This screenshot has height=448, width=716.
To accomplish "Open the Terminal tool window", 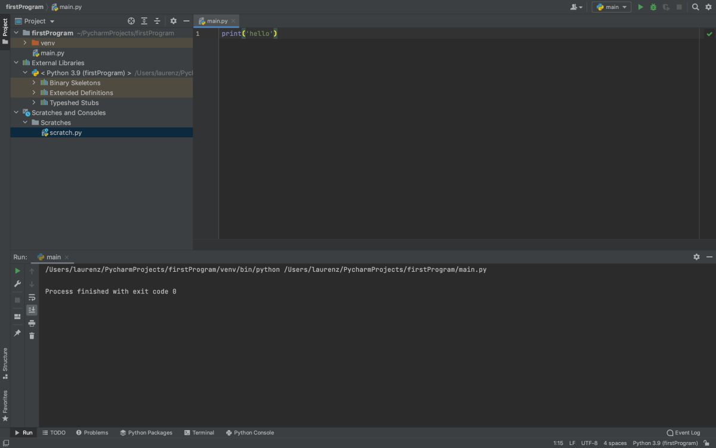I will pyautogui.click(x=199, y=432).
